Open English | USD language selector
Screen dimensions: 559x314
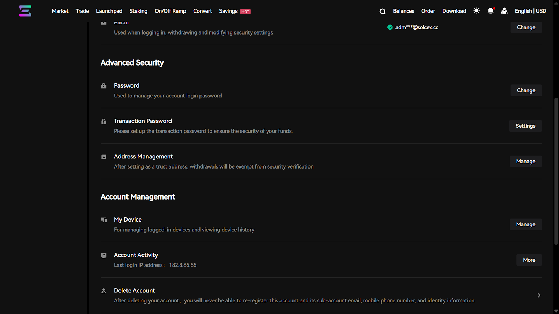point(530,11)
